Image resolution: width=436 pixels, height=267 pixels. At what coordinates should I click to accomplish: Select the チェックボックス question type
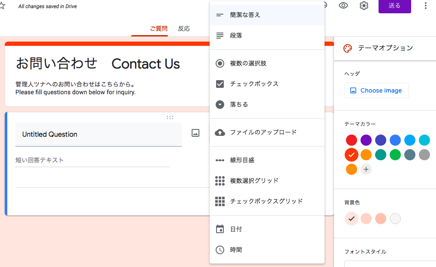pyautogui.click(x=220, y=84)
